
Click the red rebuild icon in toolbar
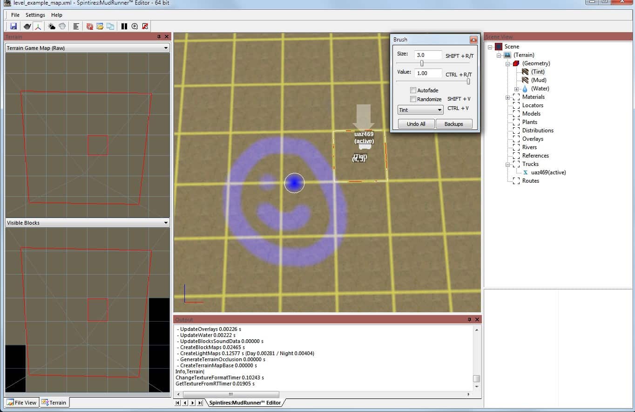[x=89, y=27]
